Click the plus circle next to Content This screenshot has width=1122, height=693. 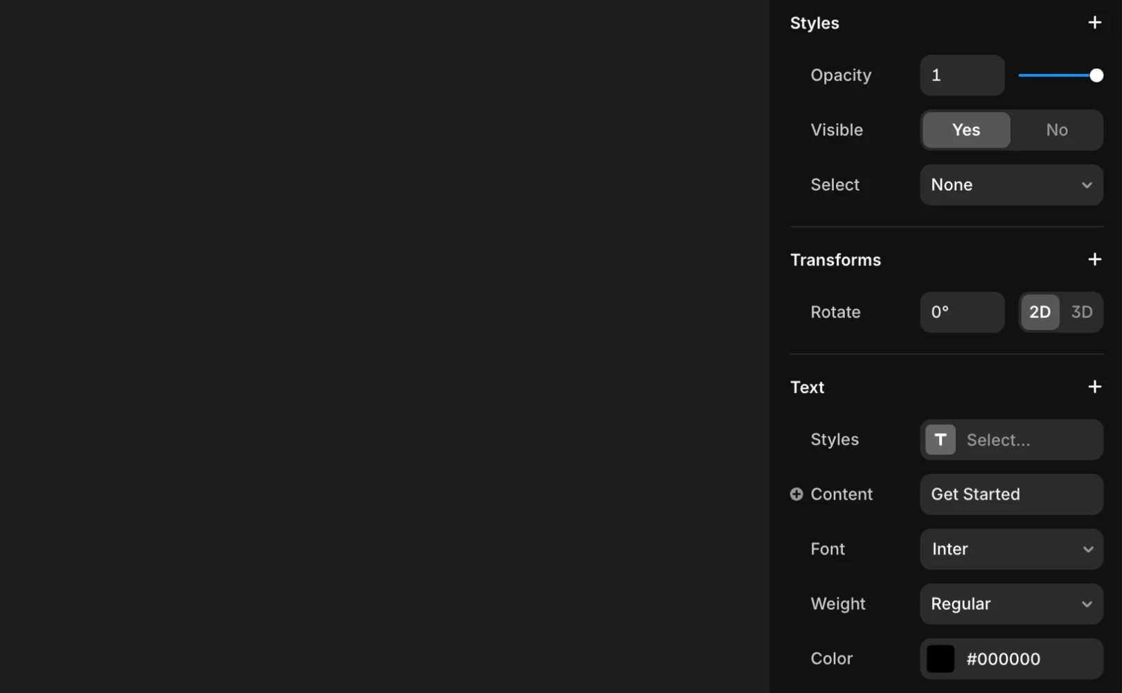click(x=795, y=494)
